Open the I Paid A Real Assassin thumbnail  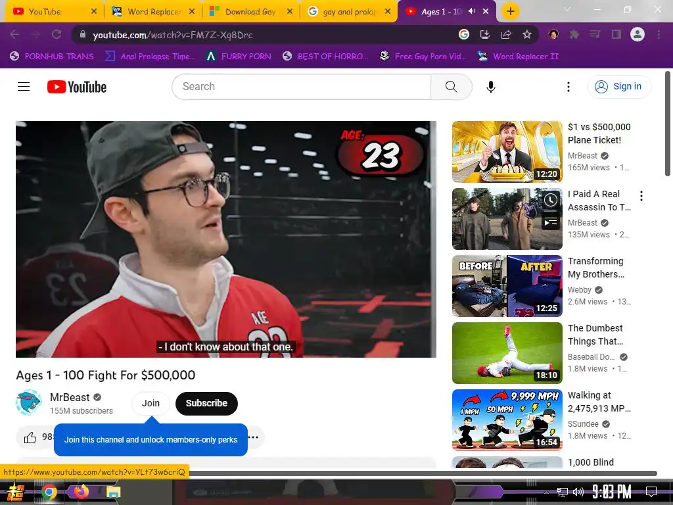(507, 218)
